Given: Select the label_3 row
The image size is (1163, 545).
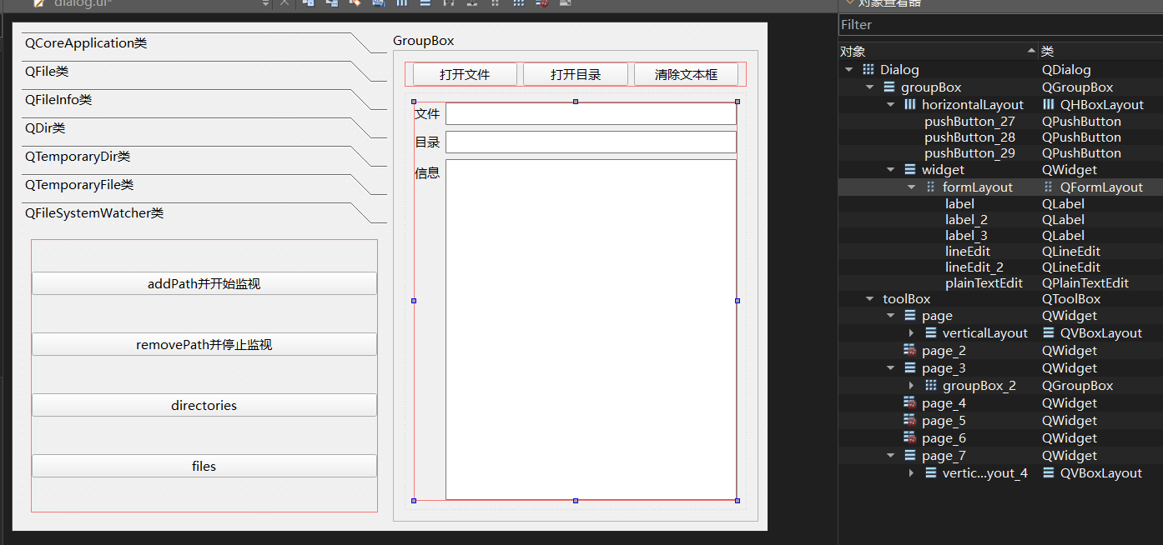Looking at the screenshot, I should (x=1000, y=236).
